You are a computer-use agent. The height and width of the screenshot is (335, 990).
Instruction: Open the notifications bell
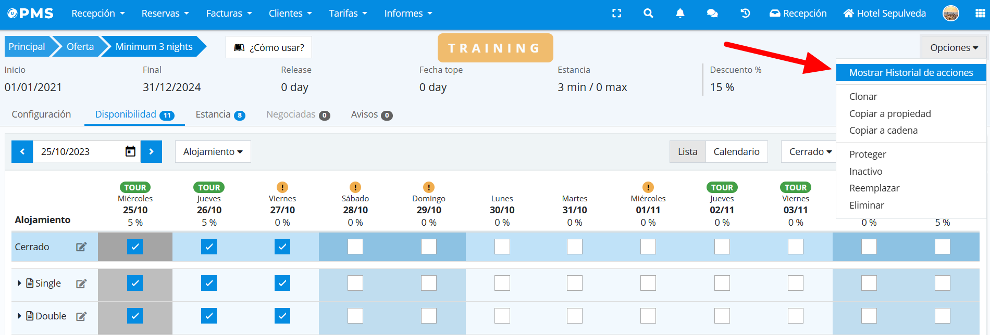(680, 14)
